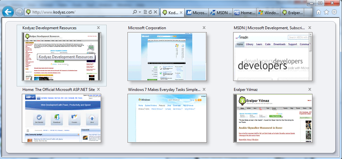Toggle Compatibility View broken-page icon
The width and height of the screenshot is (342, 159).
[145, 12]
